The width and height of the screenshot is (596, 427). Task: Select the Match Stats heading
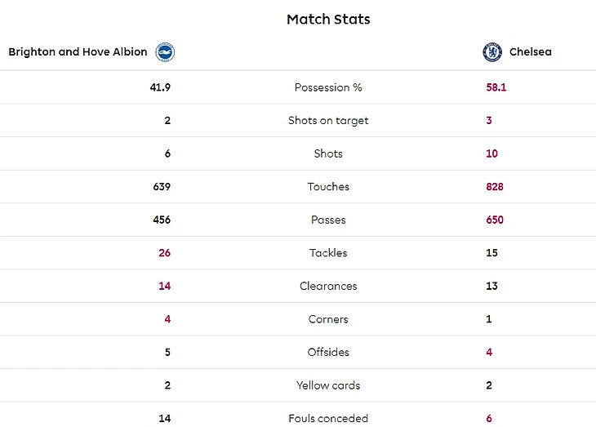tap(328, 19)
